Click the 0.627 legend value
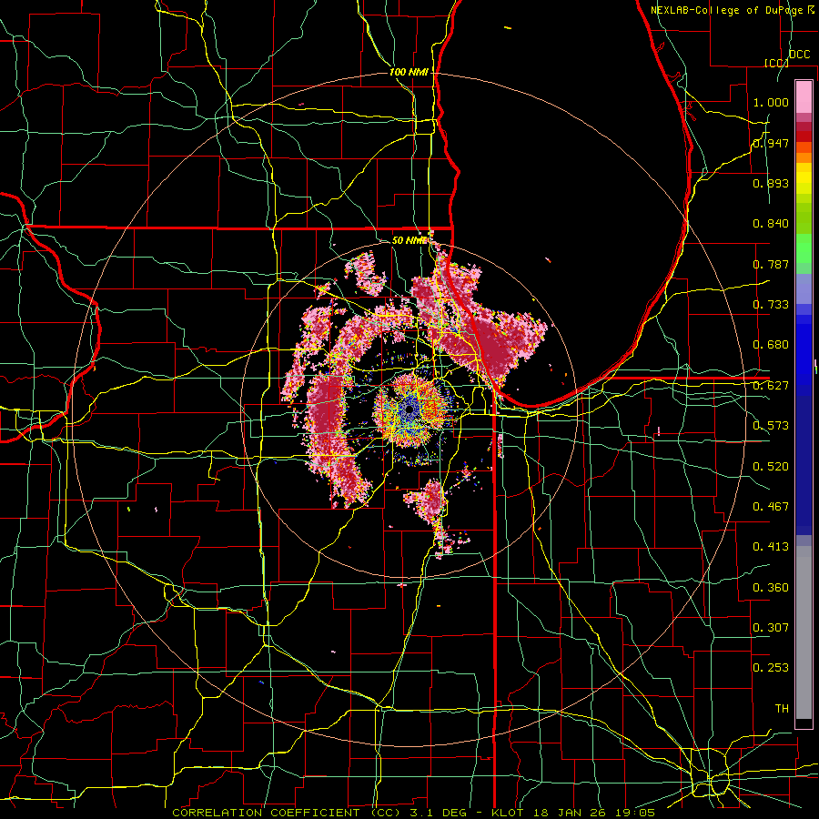The height and width of the screenshot is (819, 819). tap(771, 385)
